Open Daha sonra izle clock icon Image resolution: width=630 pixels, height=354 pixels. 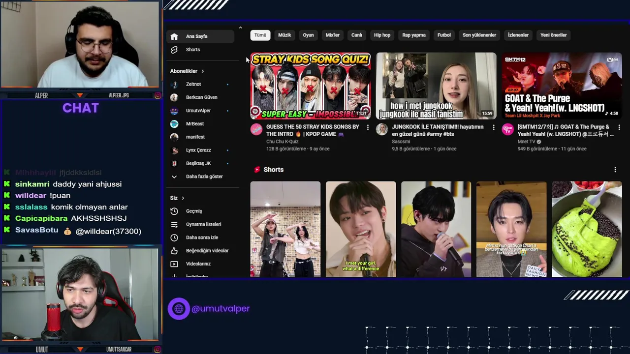[x=174, y=237]
